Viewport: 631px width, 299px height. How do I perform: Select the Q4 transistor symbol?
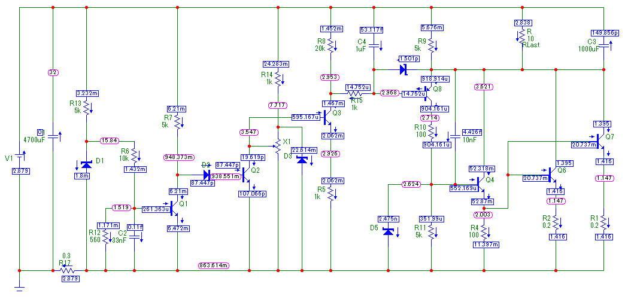tap(481, 184)
